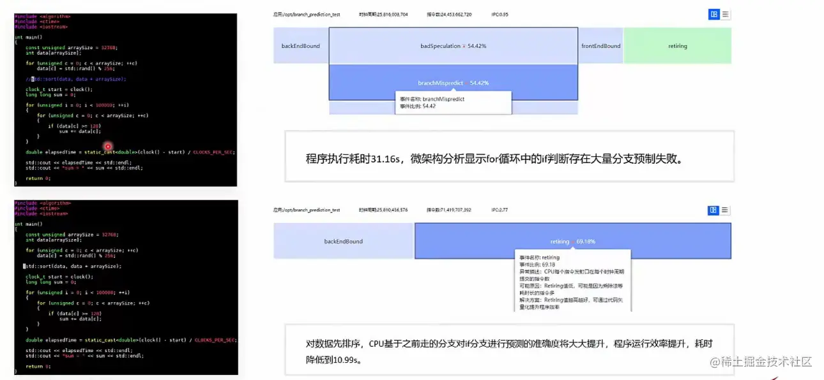Viewport: 824px width, 380px height.
Task: Open code screenshot with active std::sort line
Action: click(126, 288)
